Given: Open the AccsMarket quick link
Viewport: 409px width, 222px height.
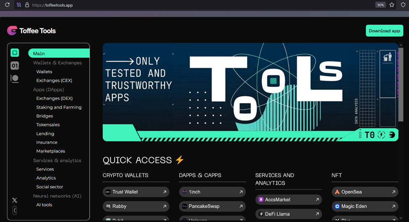Looking at the screenshot, I should click(x=289, y=200).
